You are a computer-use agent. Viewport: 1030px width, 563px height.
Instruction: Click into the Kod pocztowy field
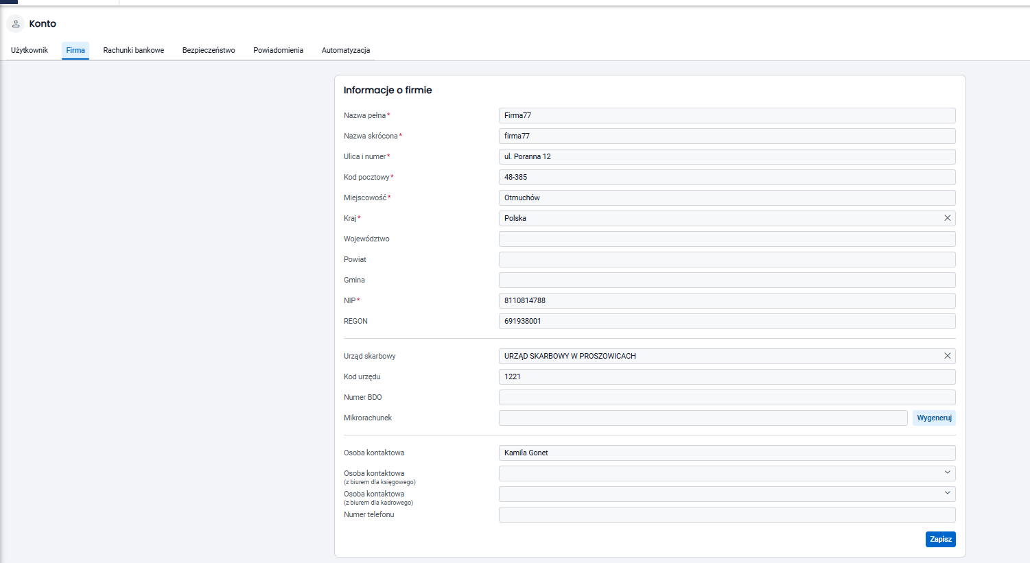727,177
